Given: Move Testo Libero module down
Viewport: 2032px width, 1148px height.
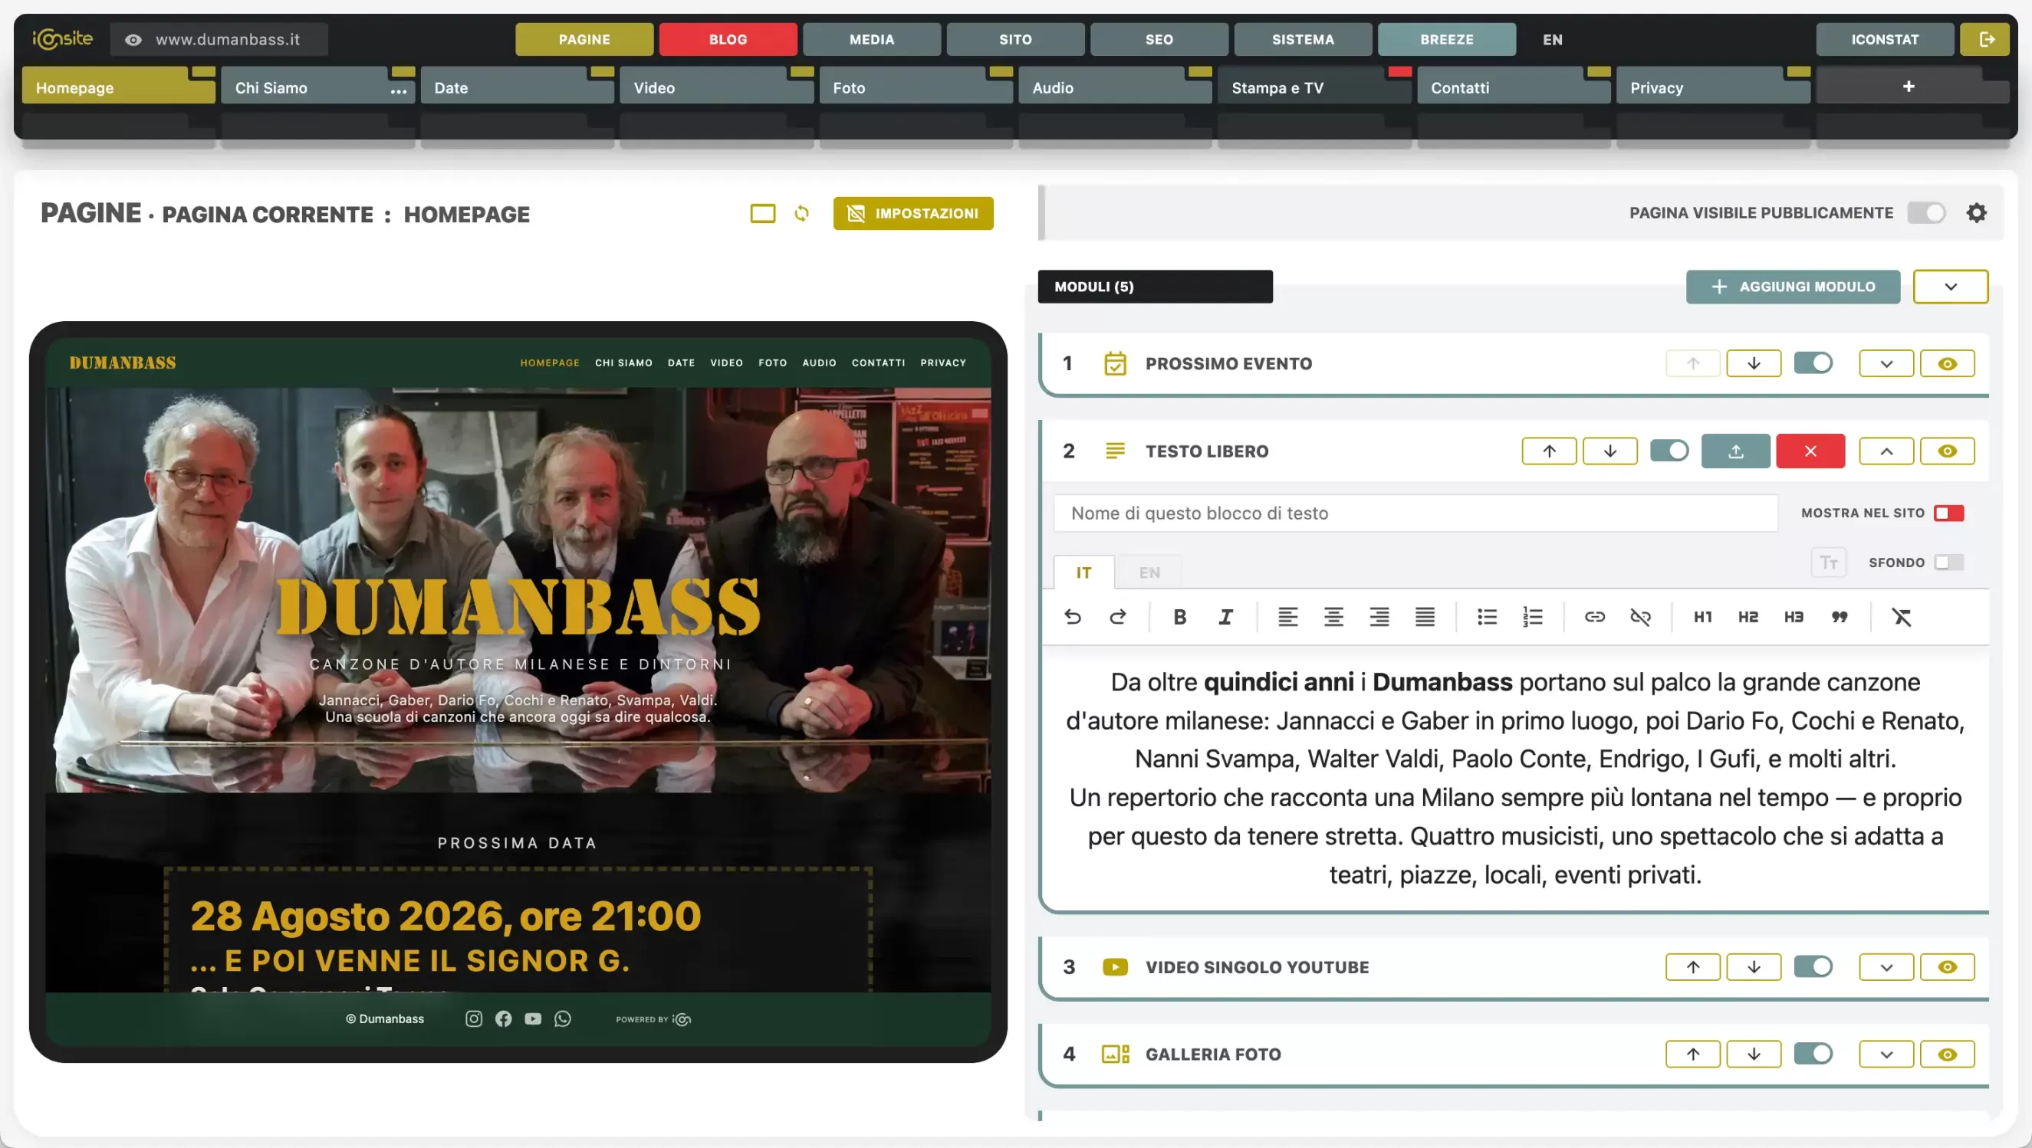Looking at the screenshot, I should (1610, 451).
